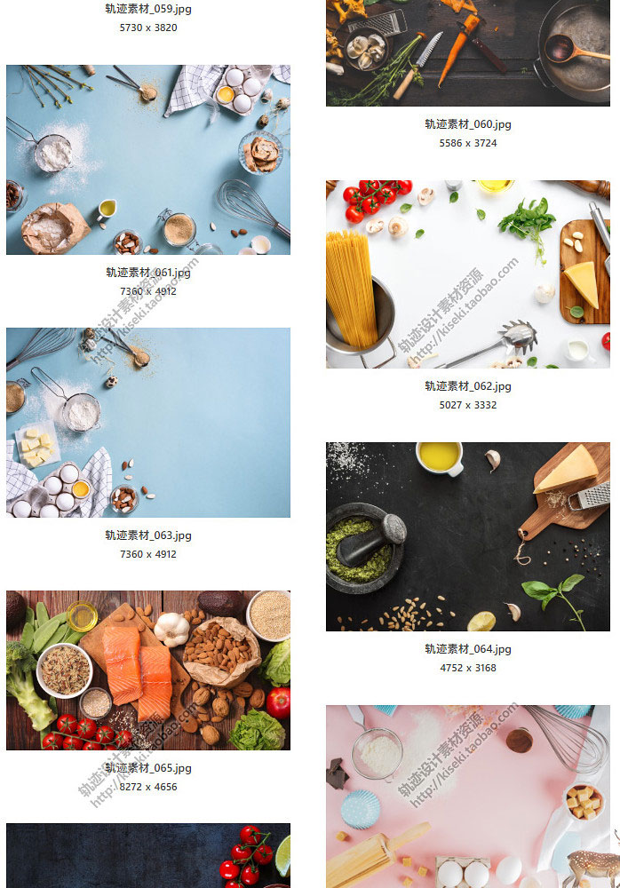
Task: Click the dimension text 4752 x 3168
Action: 467,668
